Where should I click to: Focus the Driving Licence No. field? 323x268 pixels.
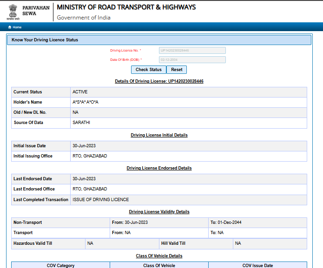coord(192,51)
